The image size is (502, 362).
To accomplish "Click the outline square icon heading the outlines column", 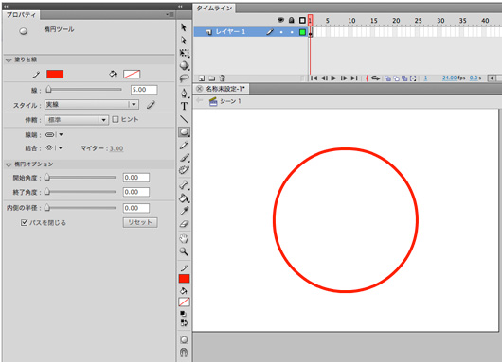I will 302,20.
